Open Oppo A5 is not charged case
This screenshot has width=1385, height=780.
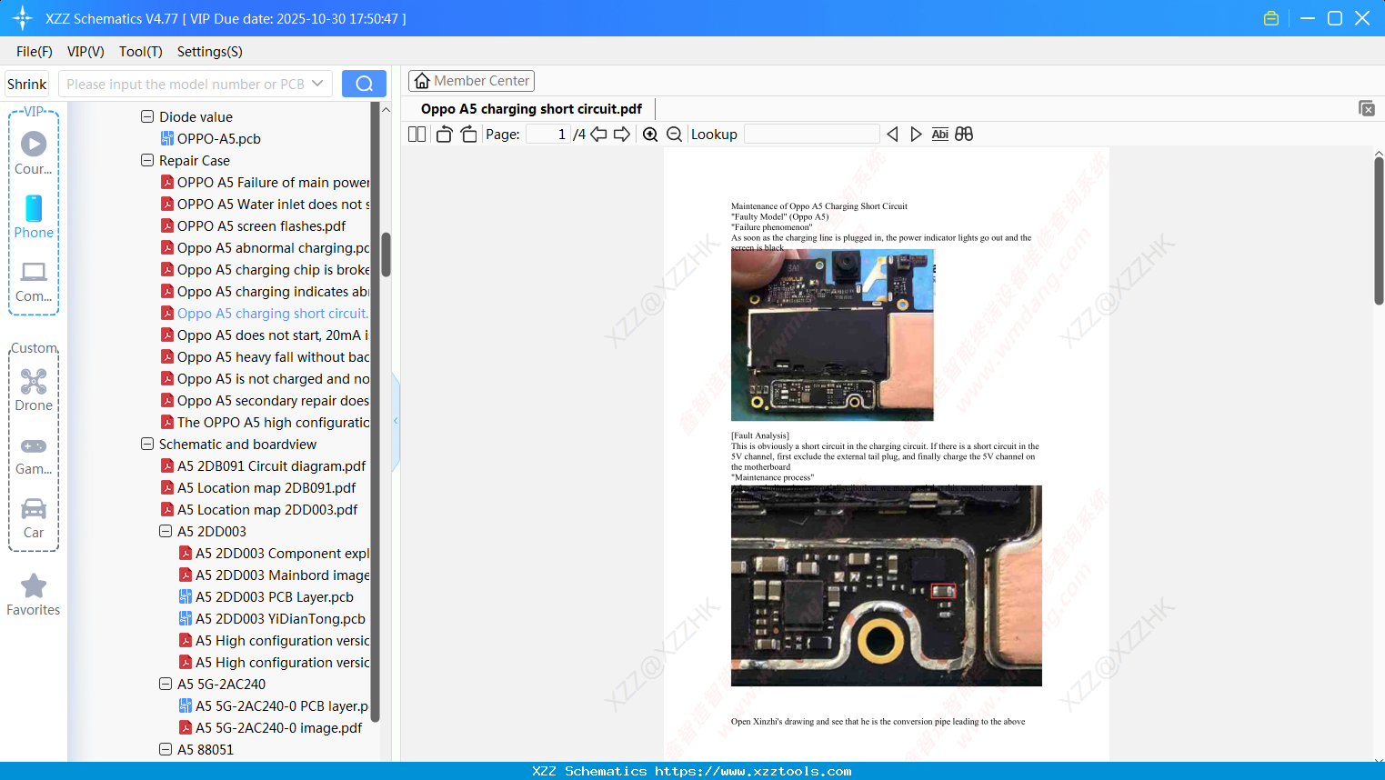(x=265, y=379)
